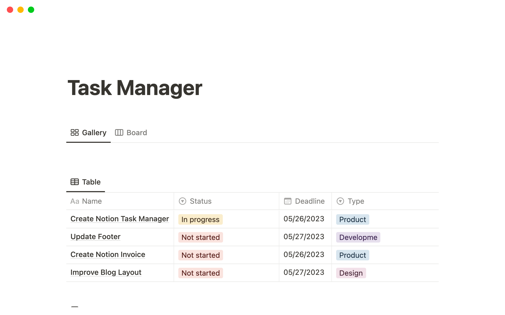Click the Type column select icon
505x315 pixels.
(340, 201)
